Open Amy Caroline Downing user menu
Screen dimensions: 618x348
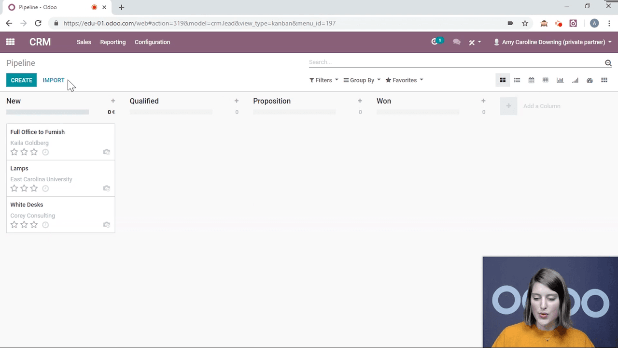[553, 42]
